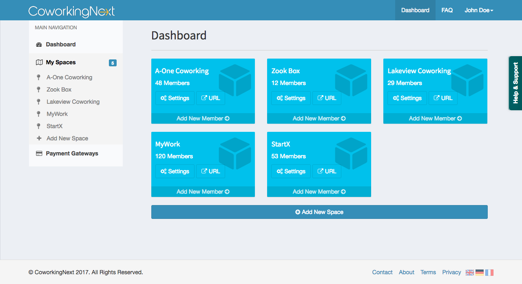Viewport: 522px width, 284px height.
Task: Follow the Contact link in footer
Action: pos(383,272)
